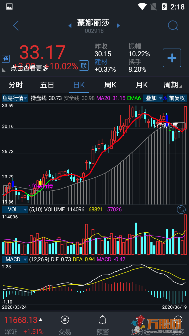
Task: Tap the 通 badge icon
Action: pos(6,59)
